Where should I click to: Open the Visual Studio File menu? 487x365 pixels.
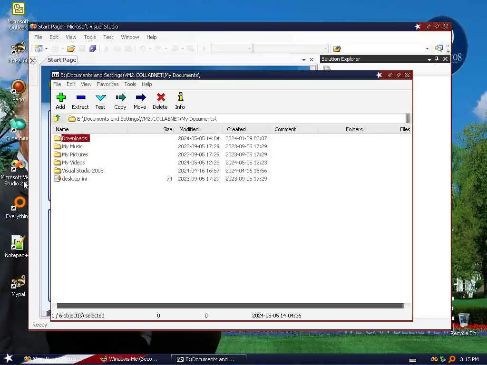[x=38, y=37]
